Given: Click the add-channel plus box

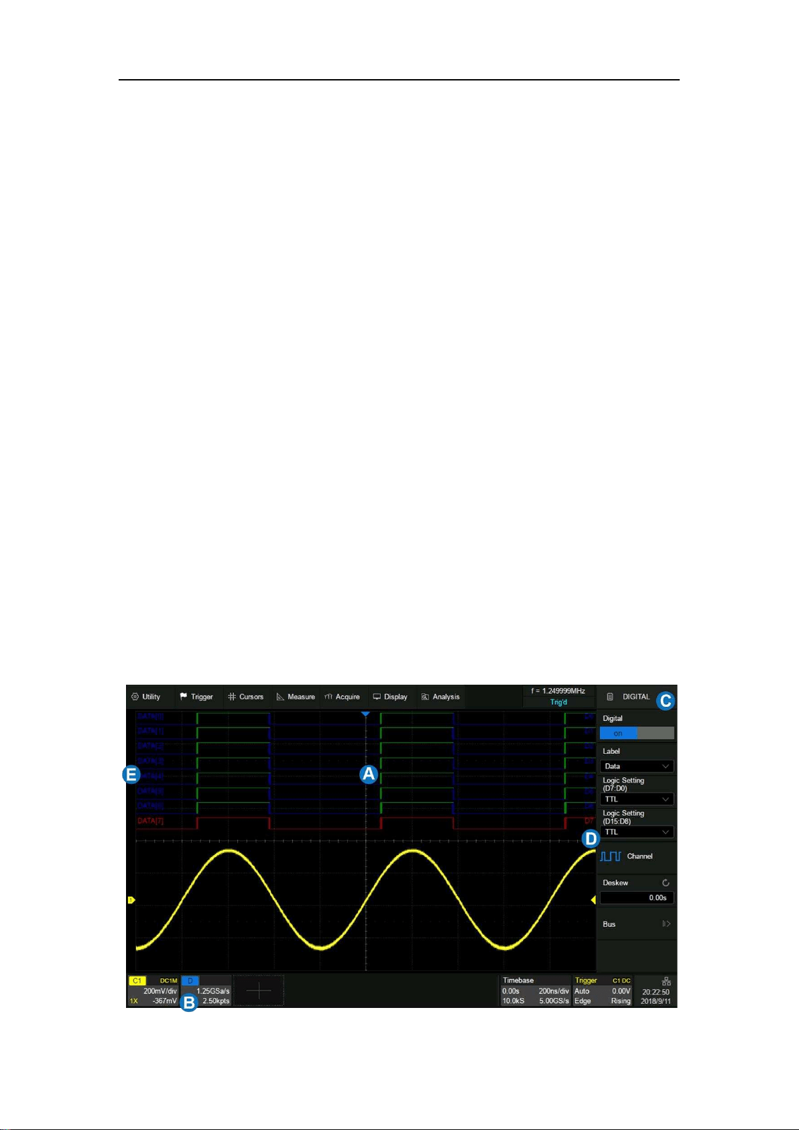Looking at the screenshot, I should point(259,991).
